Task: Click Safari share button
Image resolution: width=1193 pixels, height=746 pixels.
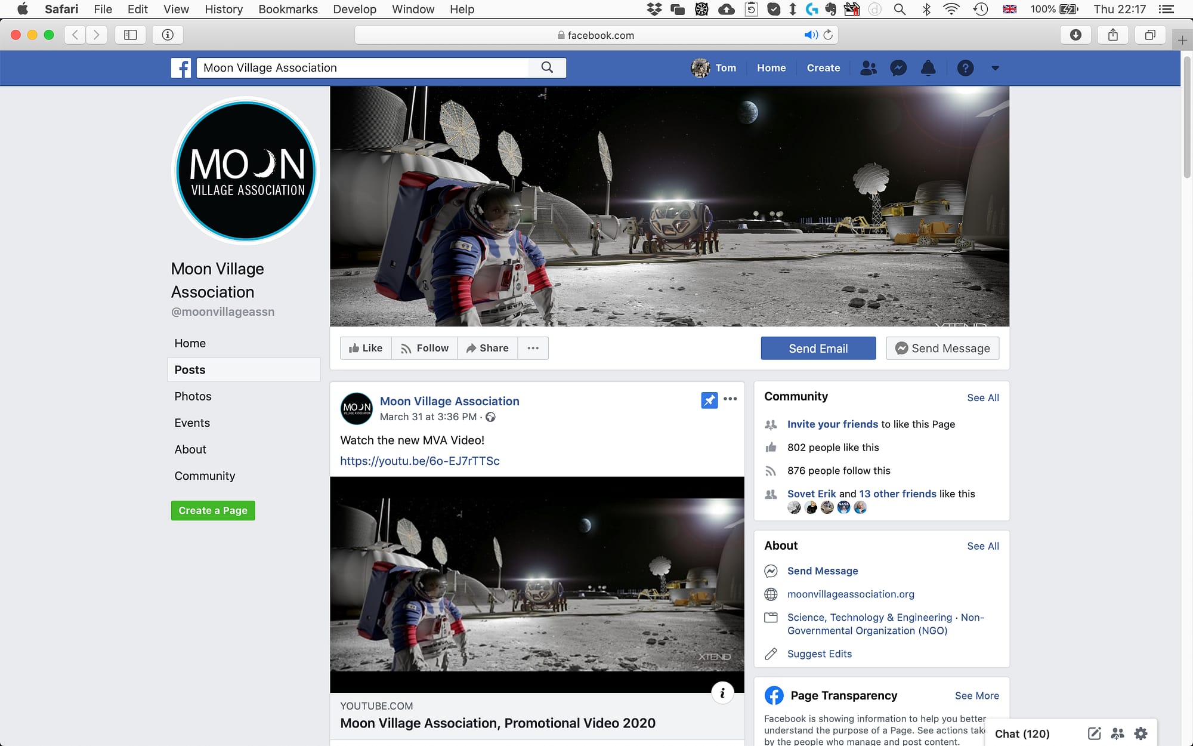Action: tap(1113, 35)
